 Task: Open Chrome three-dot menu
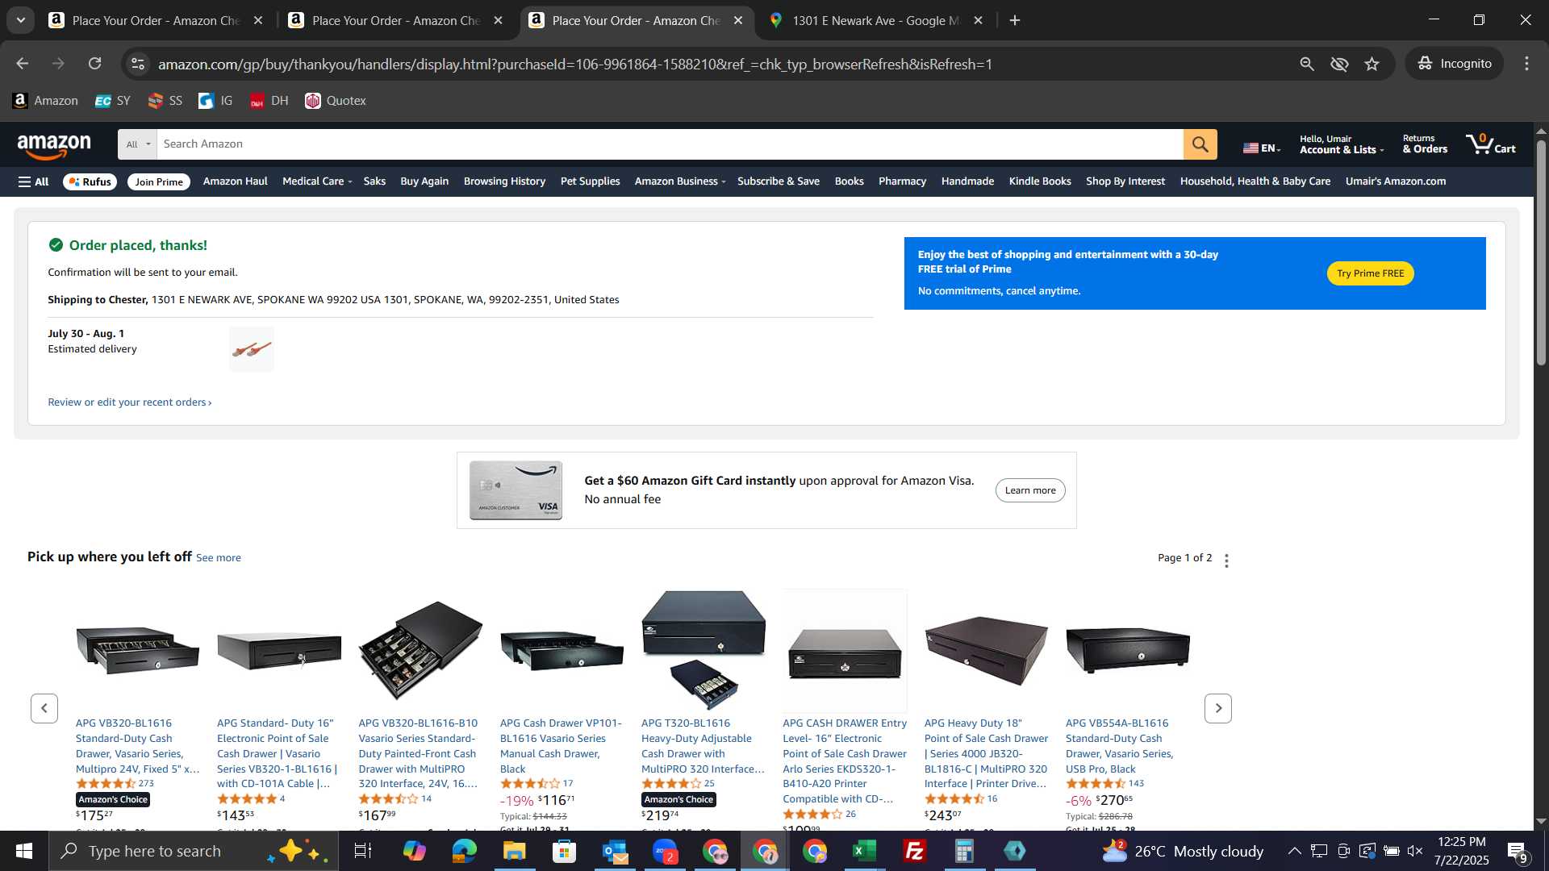[x=1526, y=64]
